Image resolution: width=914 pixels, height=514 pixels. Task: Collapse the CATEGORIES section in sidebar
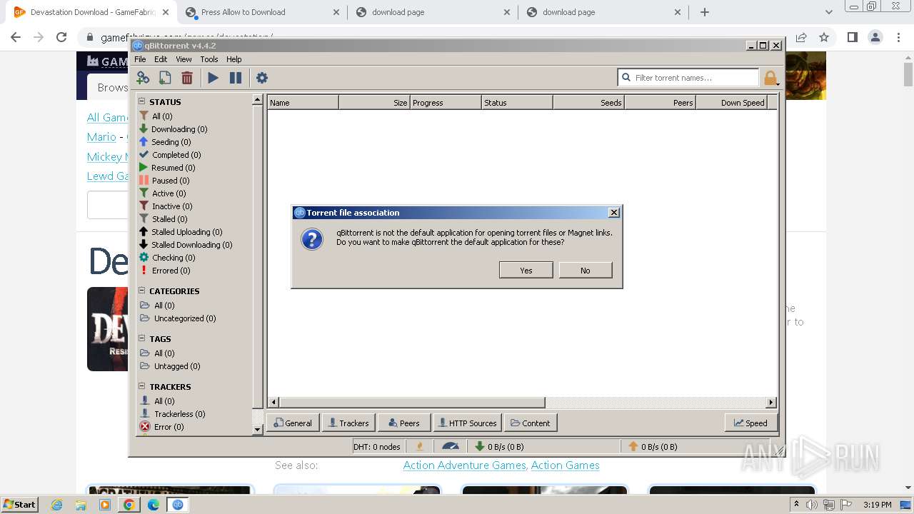pos(142,291)
